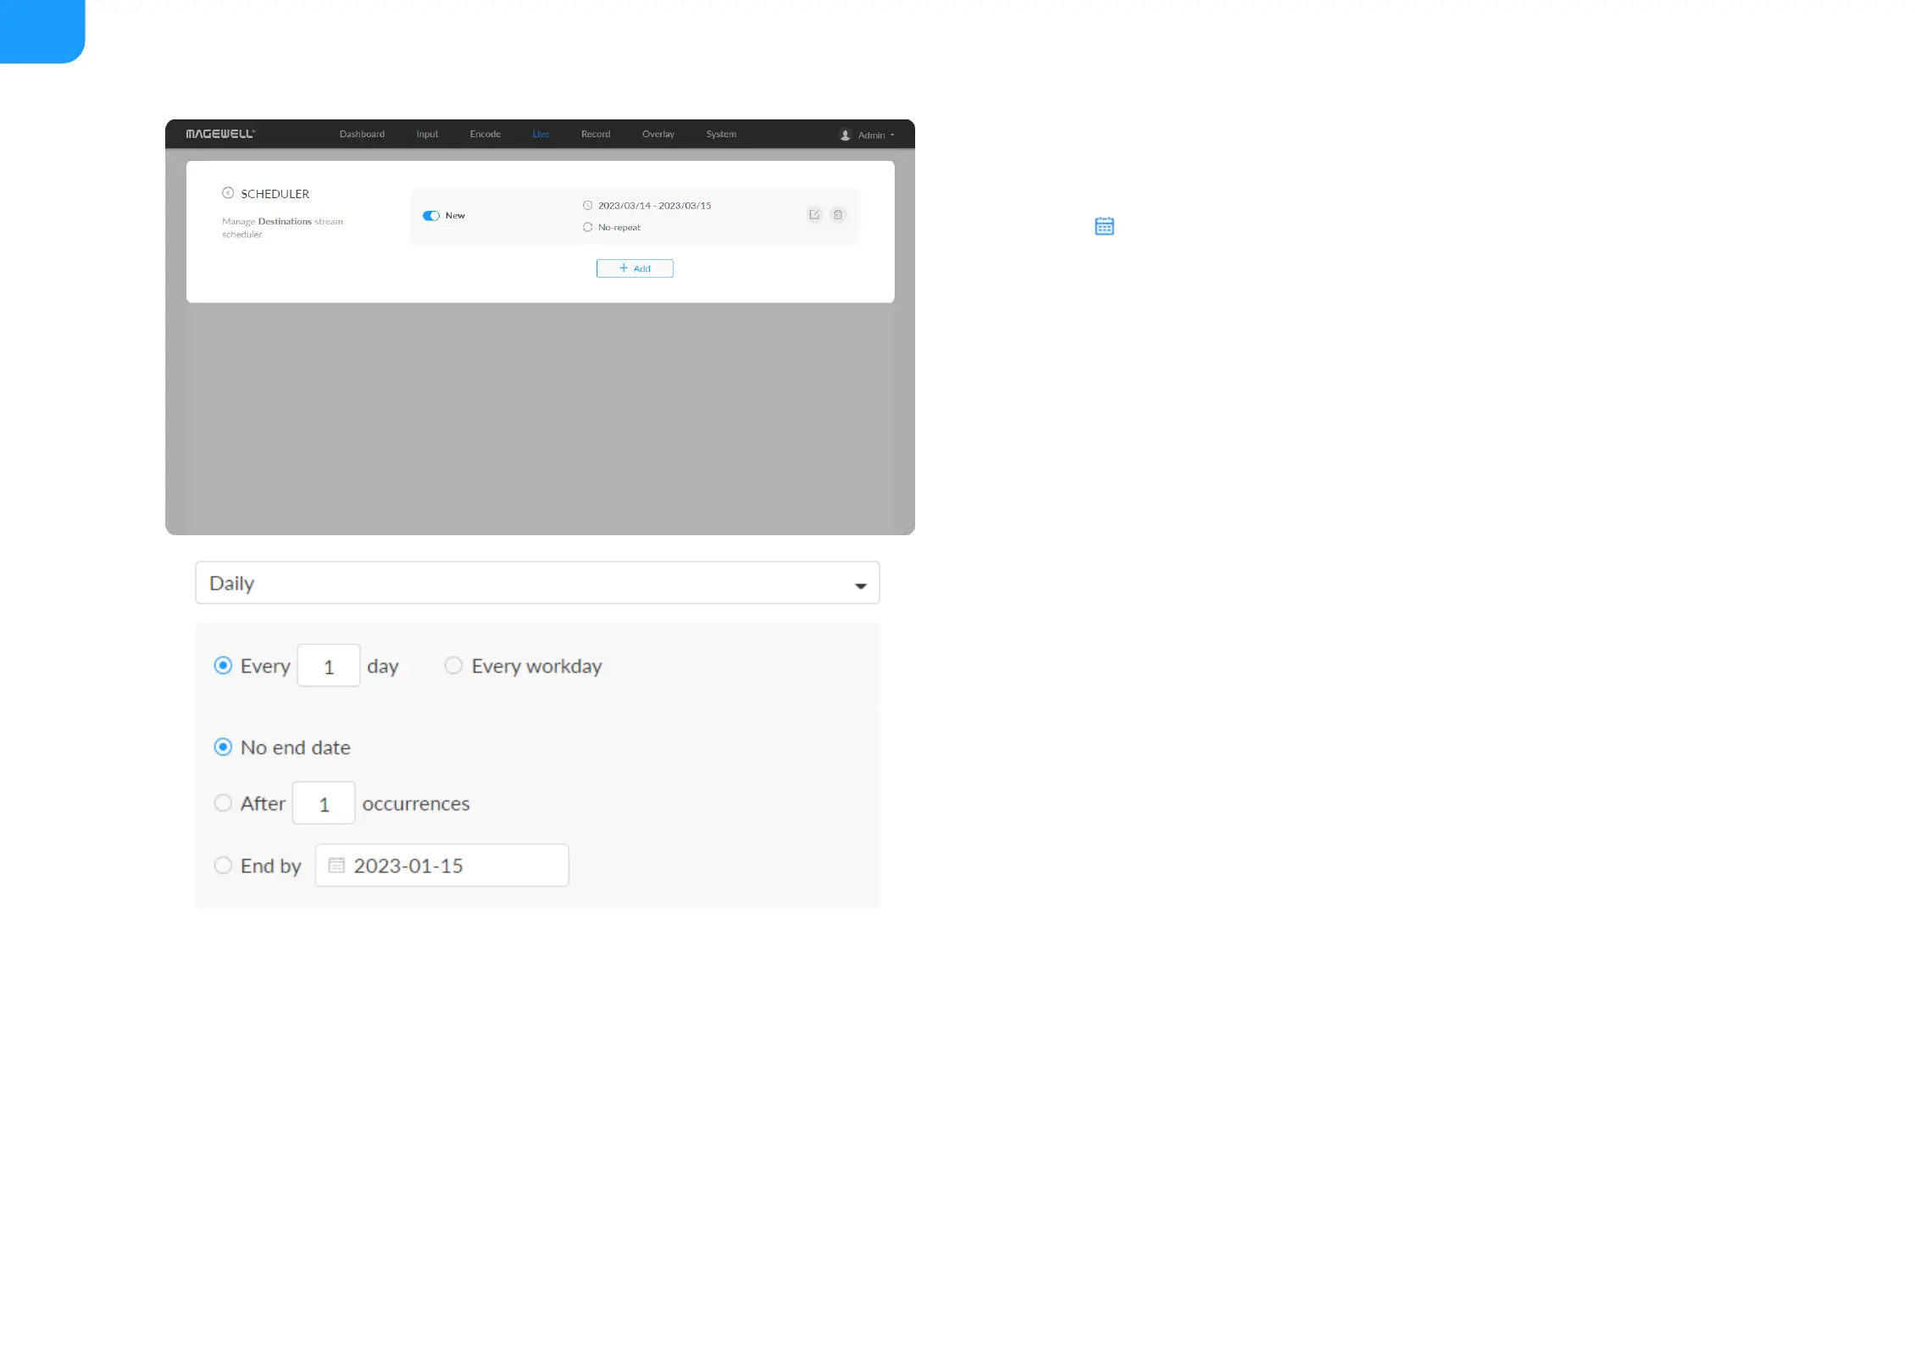The width and height of the screenshot is (1915, 1355).
Task: Click the Add schedule button
Action: [x=635, y=268]
